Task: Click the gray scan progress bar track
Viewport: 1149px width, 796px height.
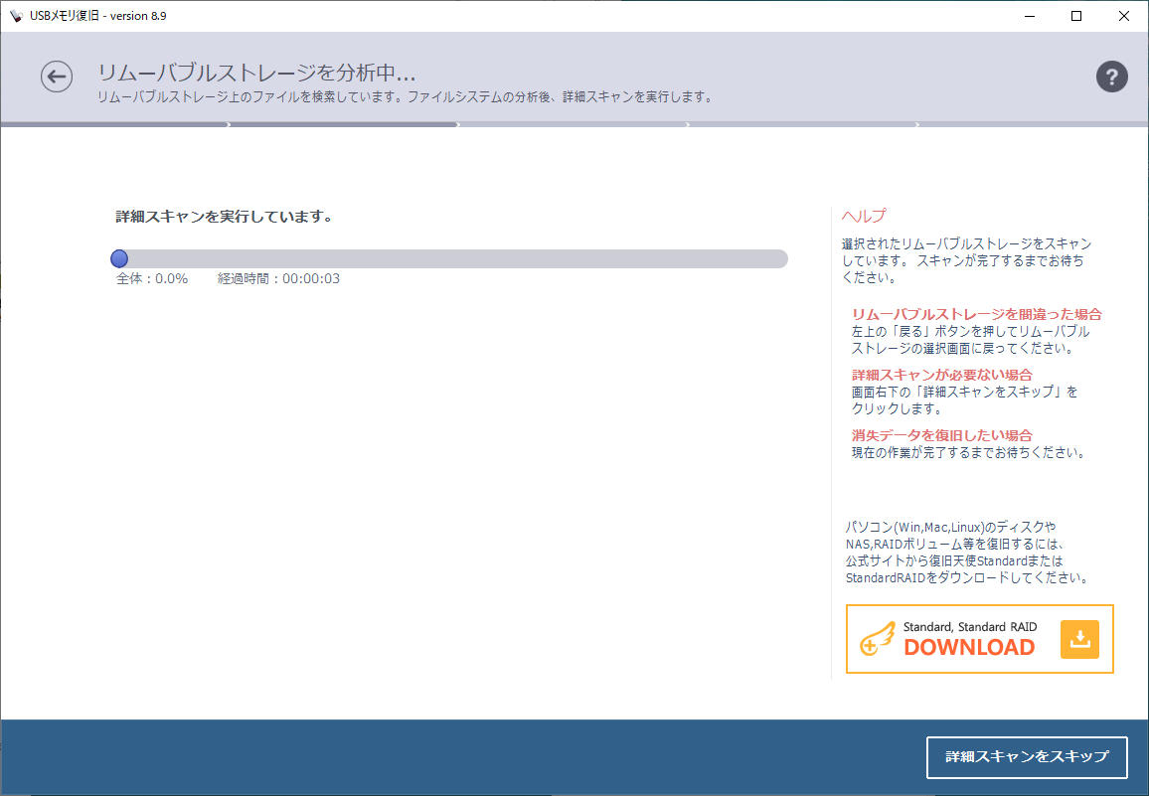Action: [x=449, y=258]
